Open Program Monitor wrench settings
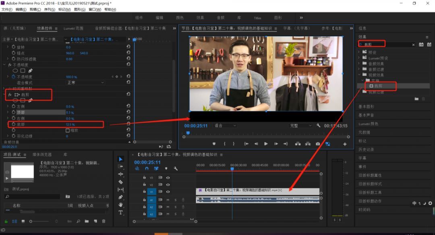435x235 pixels. click(x=318, y=126)
